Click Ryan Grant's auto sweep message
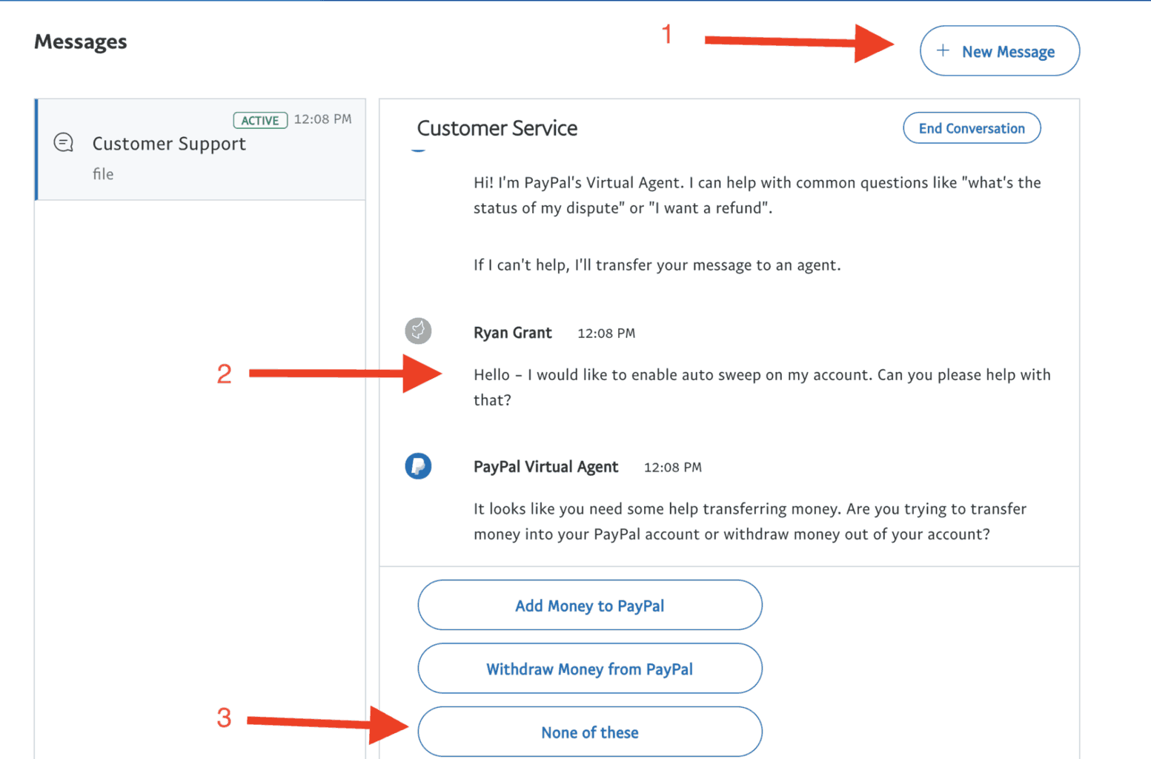This screenshot has width=1151, height=759. tap(762, 386)
